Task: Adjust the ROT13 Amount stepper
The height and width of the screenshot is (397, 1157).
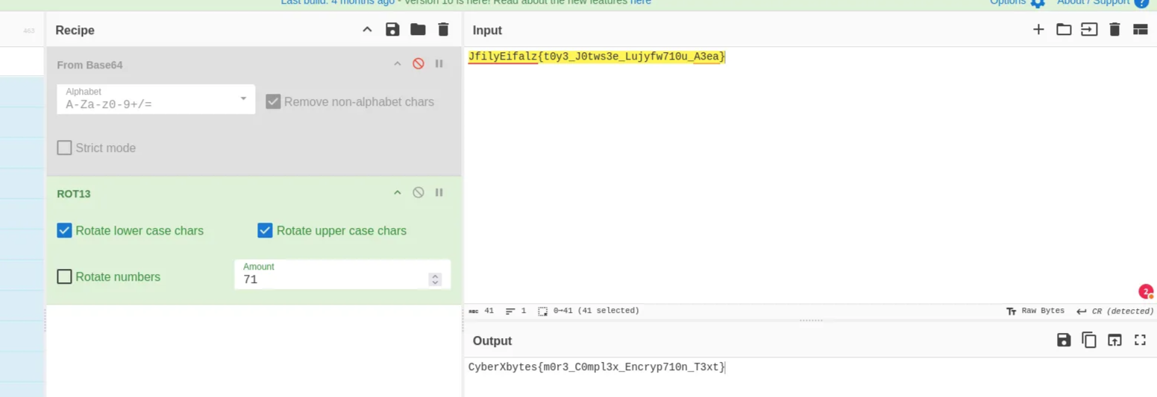Action: tap(435, 279)
